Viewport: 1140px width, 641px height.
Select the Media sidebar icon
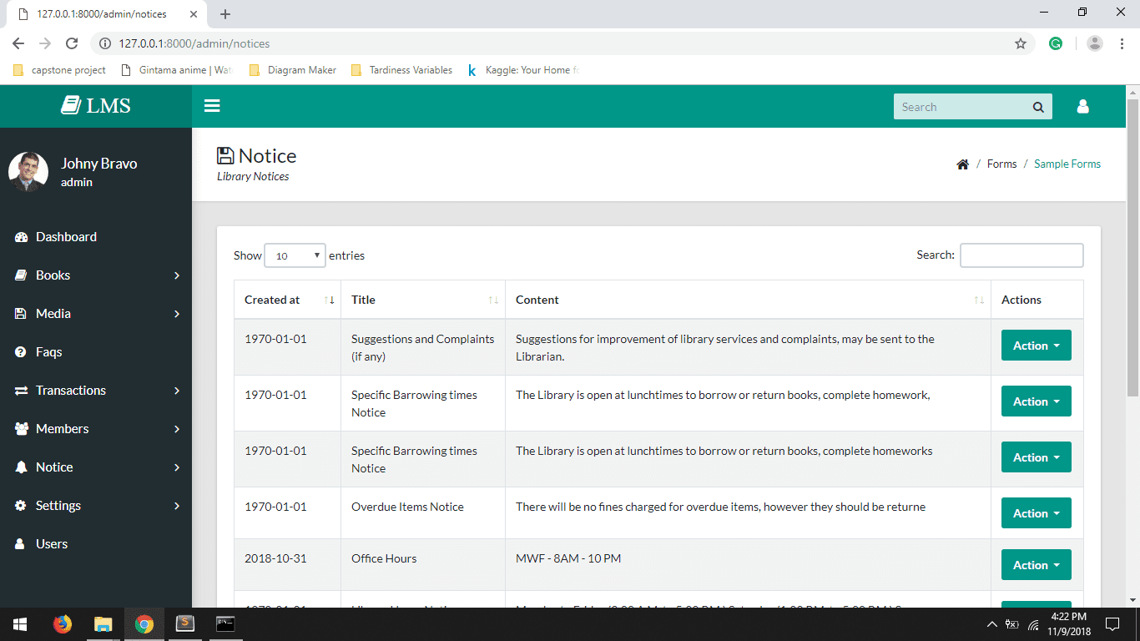19,313
